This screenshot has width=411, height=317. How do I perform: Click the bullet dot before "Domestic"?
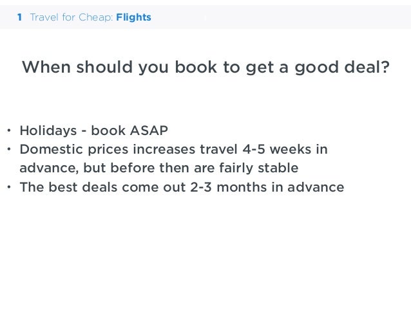point(9,150)
